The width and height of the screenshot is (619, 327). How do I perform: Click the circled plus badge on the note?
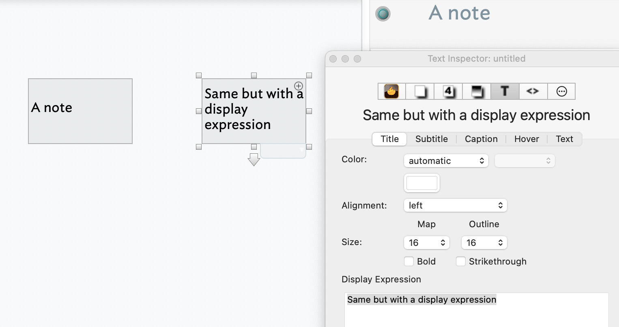299,86
